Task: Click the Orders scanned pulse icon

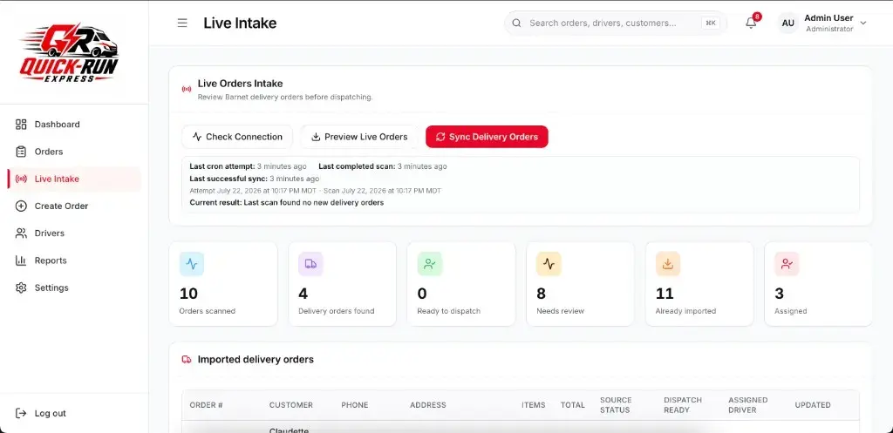Action: (192, 264)
